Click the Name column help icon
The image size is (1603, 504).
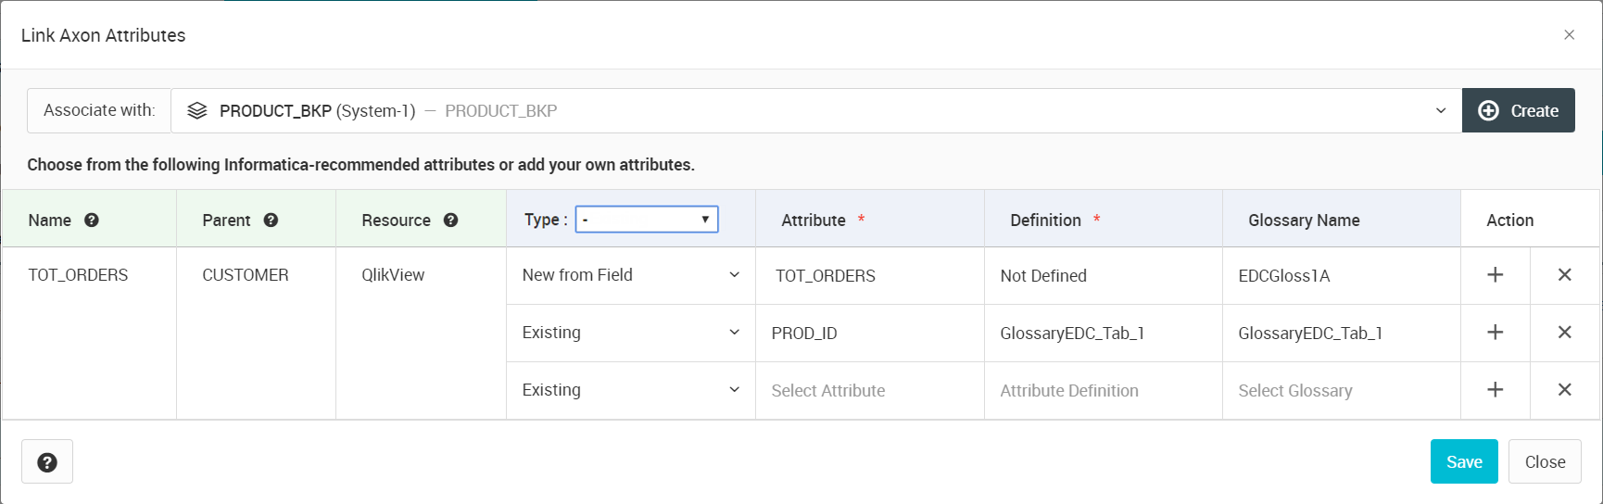coord(92,220)
